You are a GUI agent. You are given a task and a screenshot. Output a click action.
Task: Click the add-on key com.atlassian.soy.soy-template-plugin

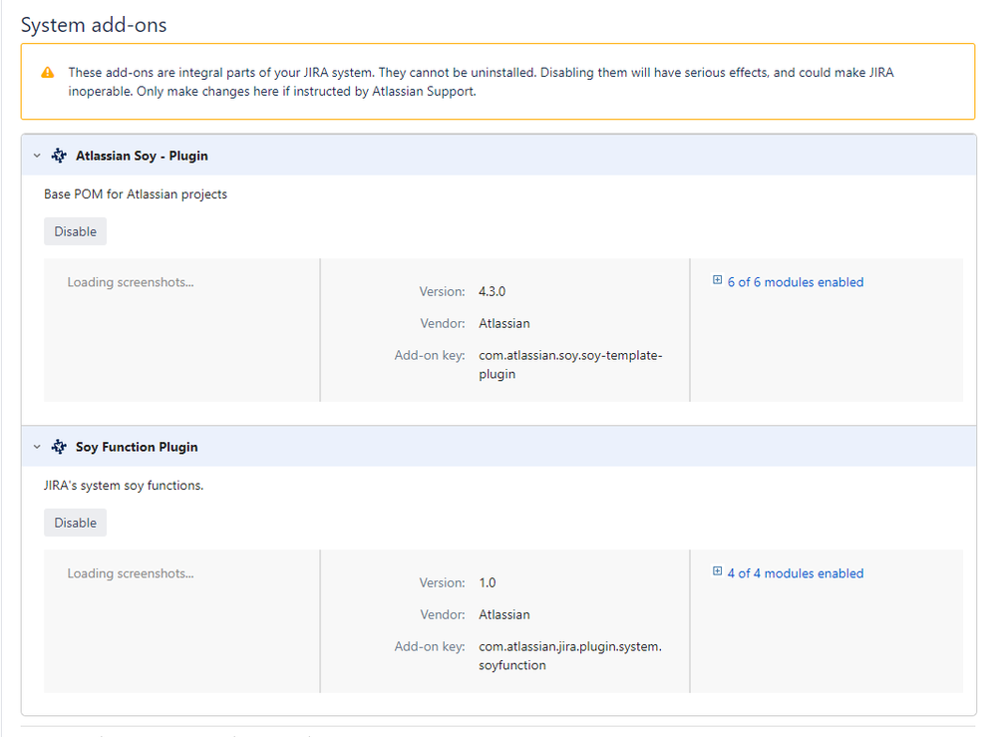point(570,365)
